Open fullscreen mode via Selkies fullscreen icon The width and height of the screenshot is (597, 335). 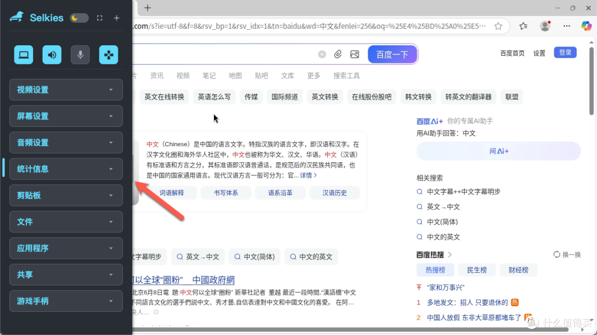click(99, 18)
